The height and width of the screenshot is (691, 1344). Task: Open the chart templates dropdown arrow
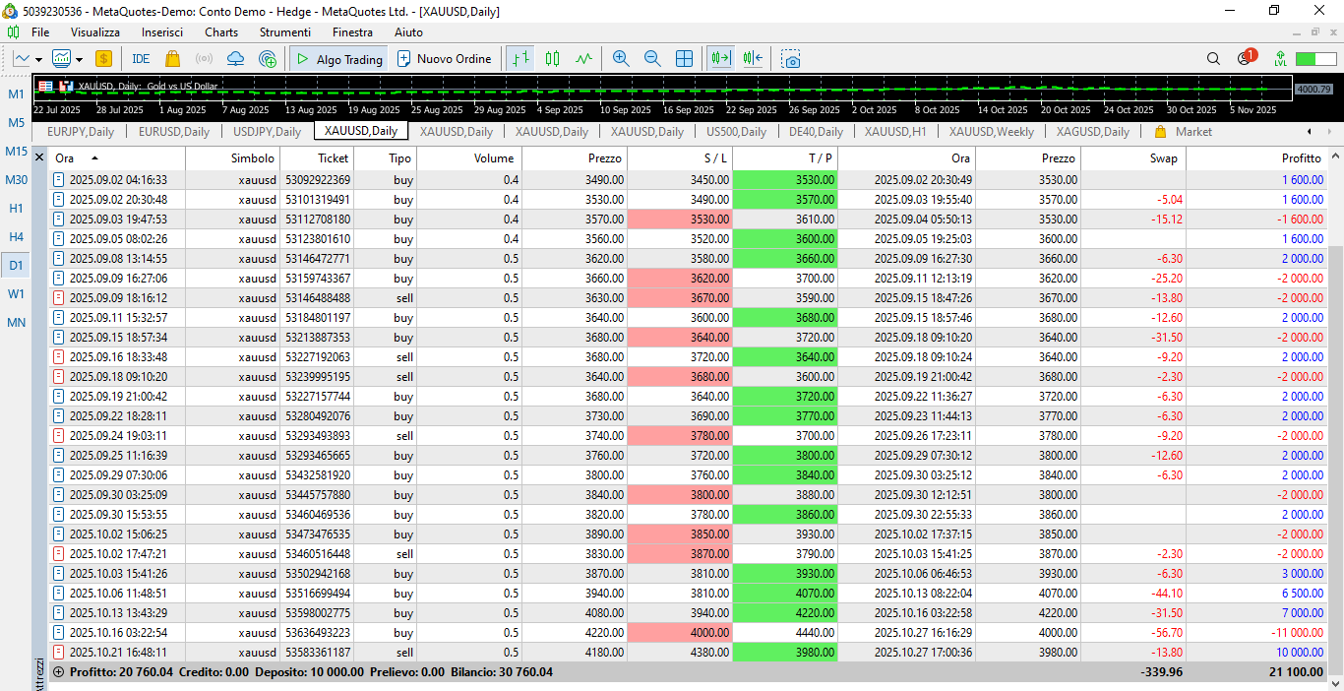79,59
